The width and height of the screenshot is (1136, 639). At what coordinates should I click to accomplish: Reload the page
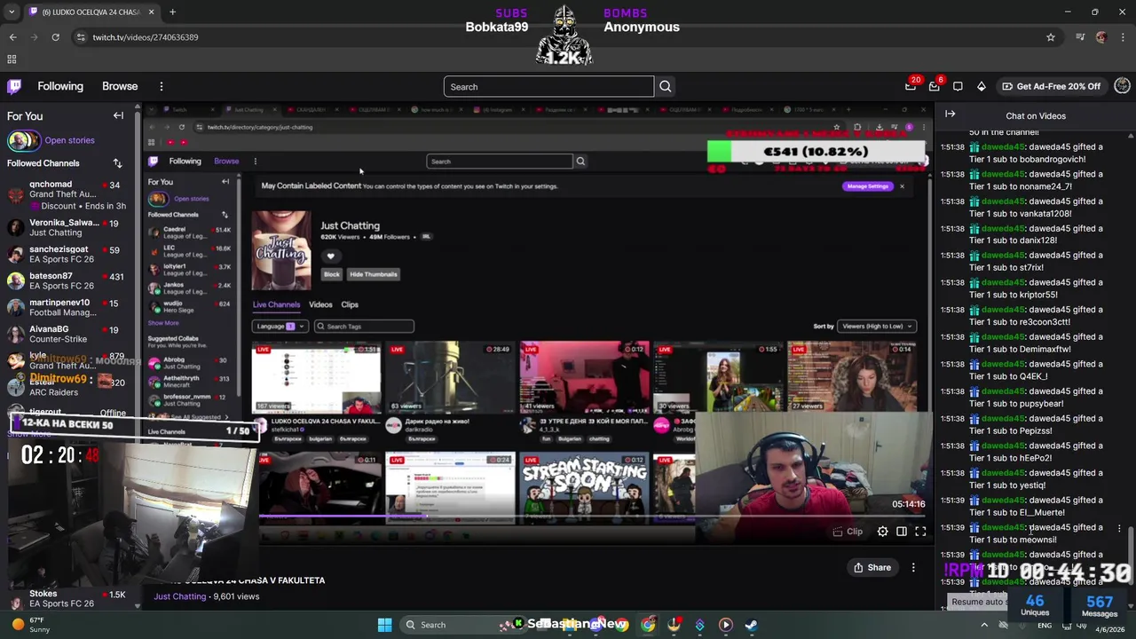pyautogui.click(x=55, y=37)
